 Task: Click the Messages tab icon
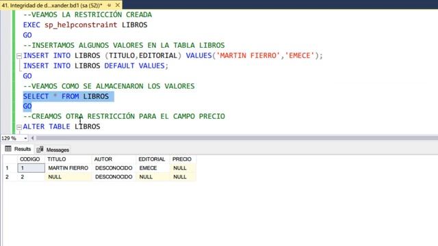pos(40,150)
